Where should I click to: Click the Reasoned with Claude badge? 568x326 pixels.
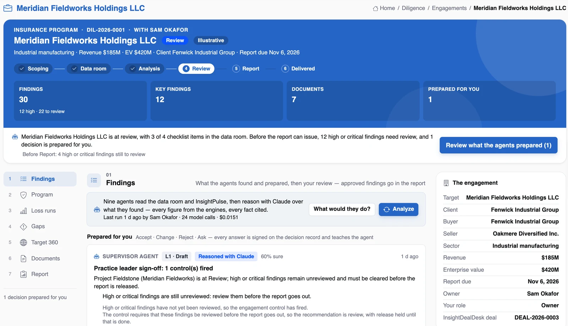pos(226,256)
